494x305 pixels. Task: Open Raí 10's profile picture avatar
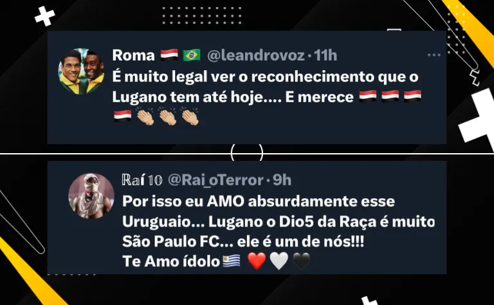coord(91,196)
